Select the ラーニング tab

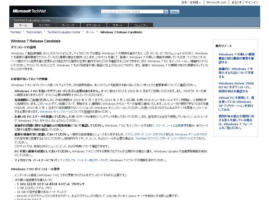(x=68, y=25)
